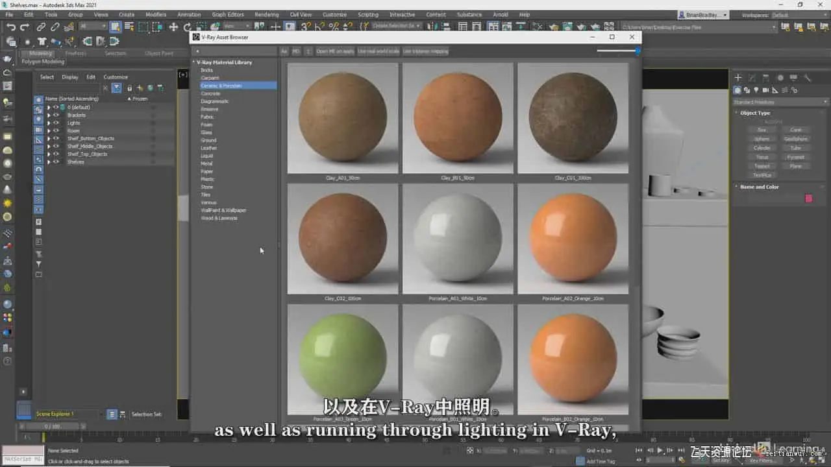The height and width of the screenshot is (467, 831).
Task: Click the Teapot primitive button
Action: click(762, 166)
